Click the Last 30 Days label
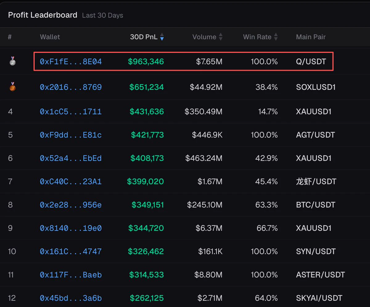Image resolution: width=370 pixels, height=307 pixels. (x=103, y=15)
